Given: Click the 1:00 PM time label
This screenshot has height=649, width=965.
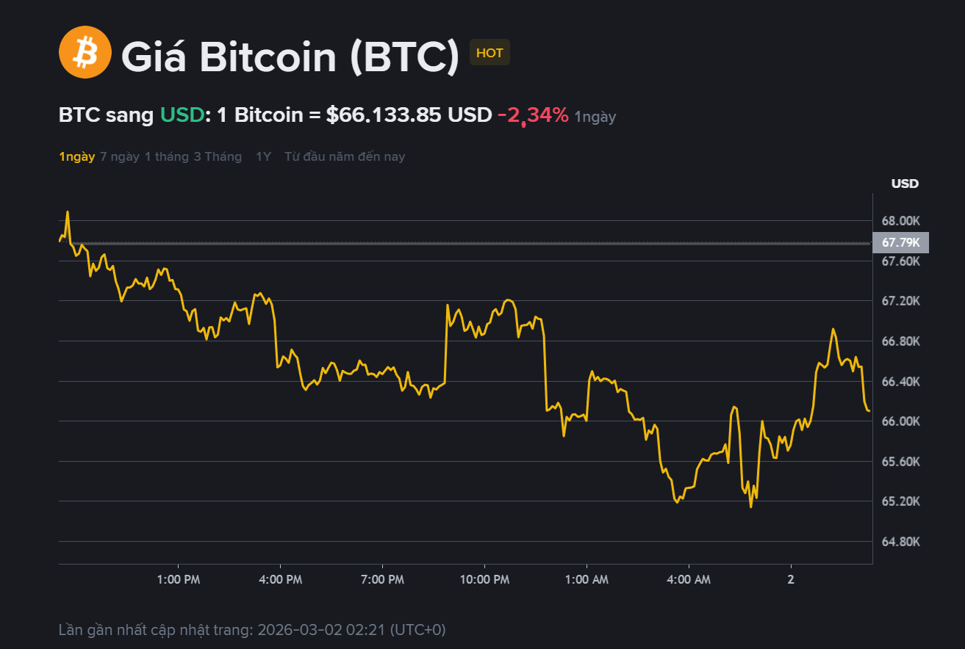Looking at the screenshot, I should click(x=178, y=579).
